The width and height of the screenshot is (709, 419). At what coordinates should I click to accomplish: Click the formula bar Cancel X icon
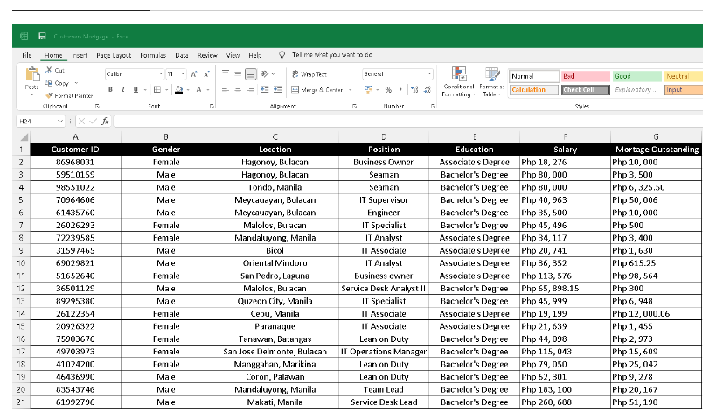click(x=81, y=122)
